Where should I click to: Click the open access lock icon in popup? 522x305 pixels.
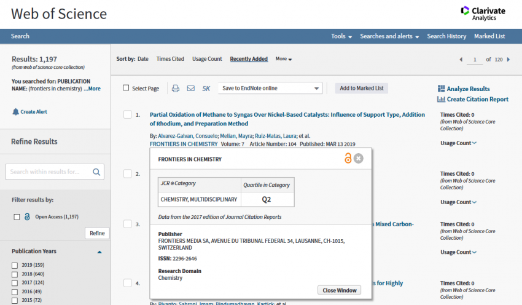pyautogui.click(x=348, y=158)
